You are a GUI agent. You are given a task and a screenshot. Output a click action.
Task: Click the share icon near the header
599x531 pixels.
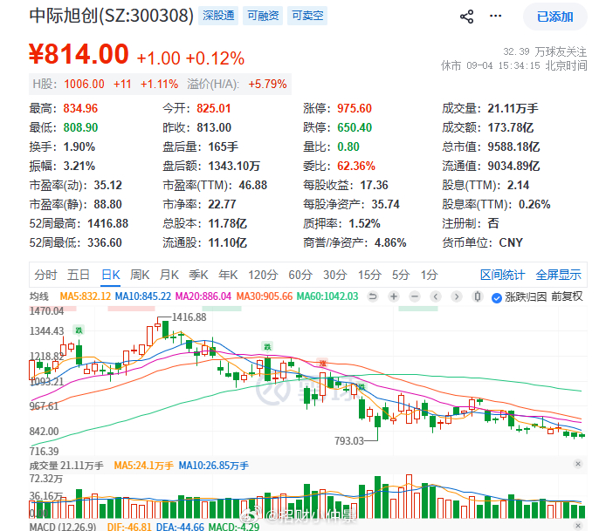[466, 17]
